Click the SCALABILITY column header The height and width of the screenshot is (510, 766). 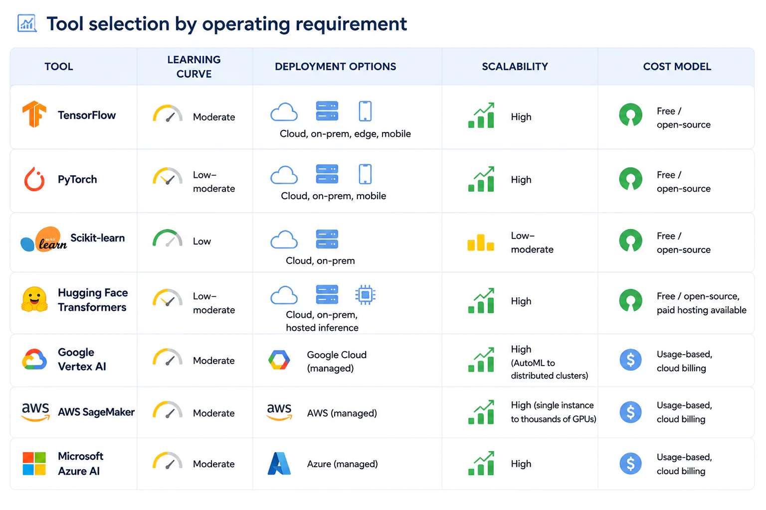[515, 67]
